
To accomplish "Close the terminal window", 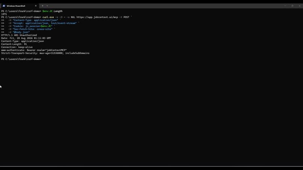I will (300, 6).
